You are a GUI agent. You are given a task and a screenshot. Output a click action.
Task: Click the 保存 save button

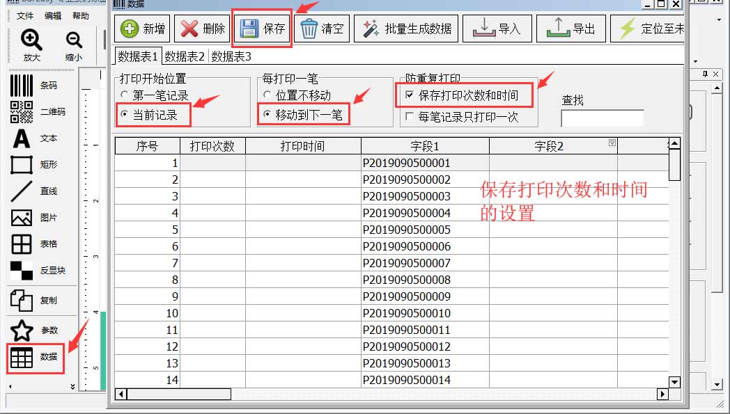click(262, 29)
